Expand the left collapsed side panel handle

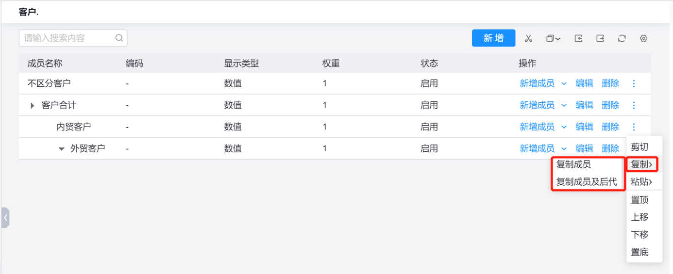5,218
